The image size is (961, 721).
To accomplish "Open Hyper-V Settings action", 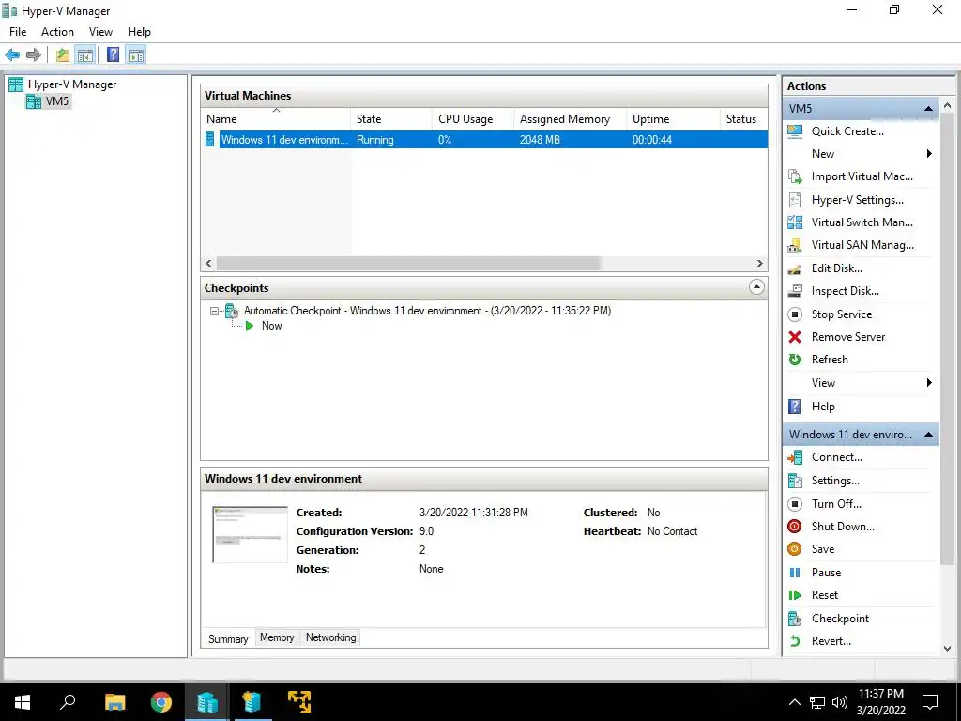I will click(x=857, y=200).
